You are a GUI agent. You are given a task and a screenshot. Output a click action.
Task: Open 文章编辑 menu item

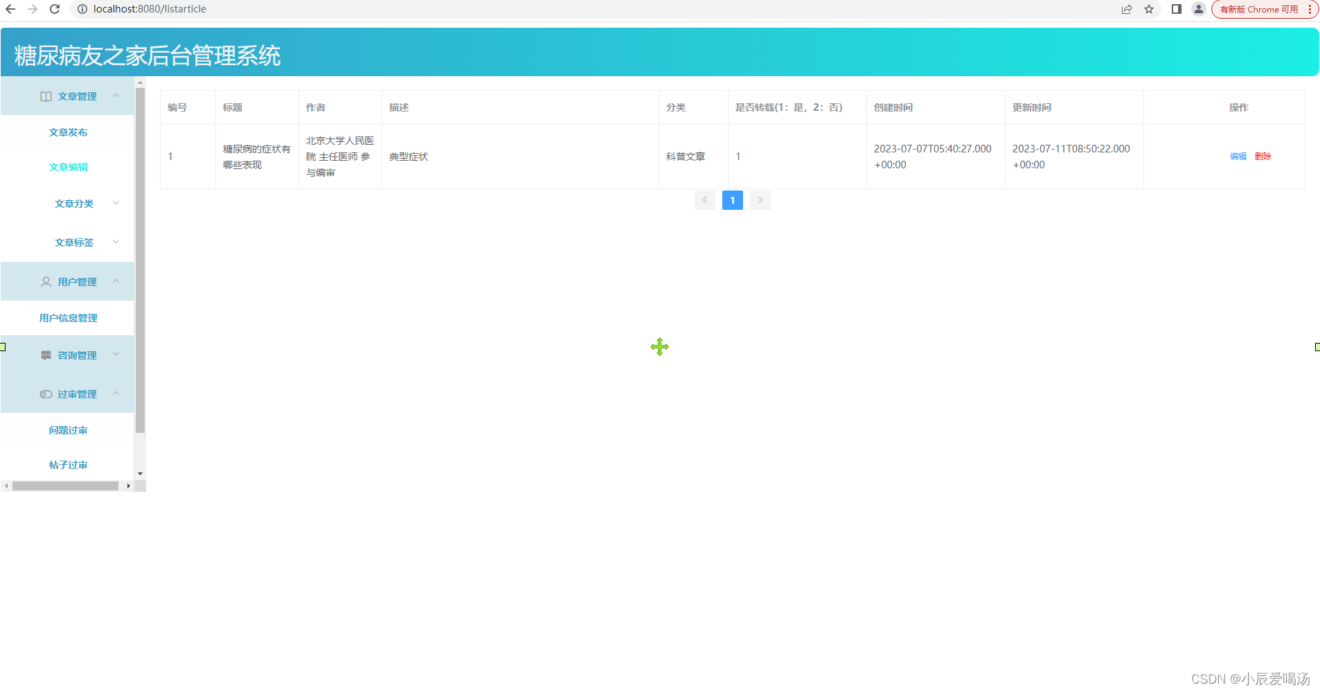pos(68,167)
